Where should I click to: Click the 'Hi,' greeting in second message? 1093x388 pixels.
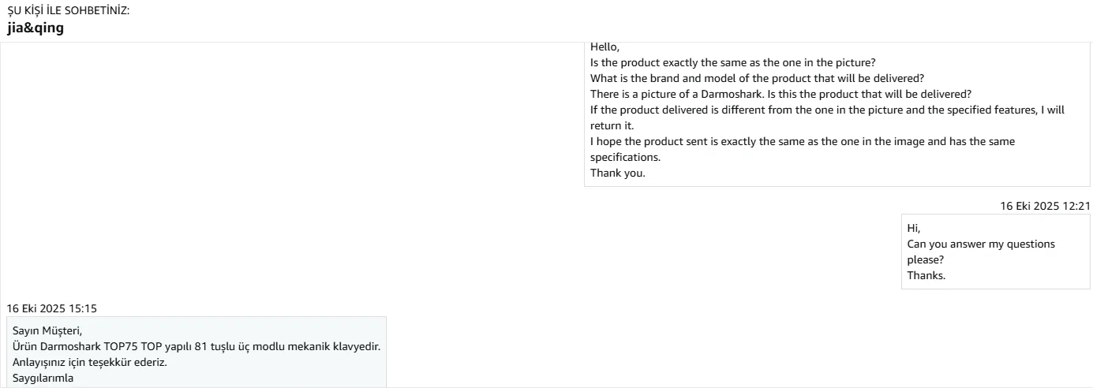click(914, 228)
